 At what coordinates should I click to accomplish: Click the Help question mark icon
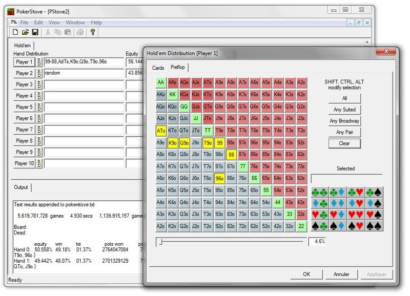[93, 32]
